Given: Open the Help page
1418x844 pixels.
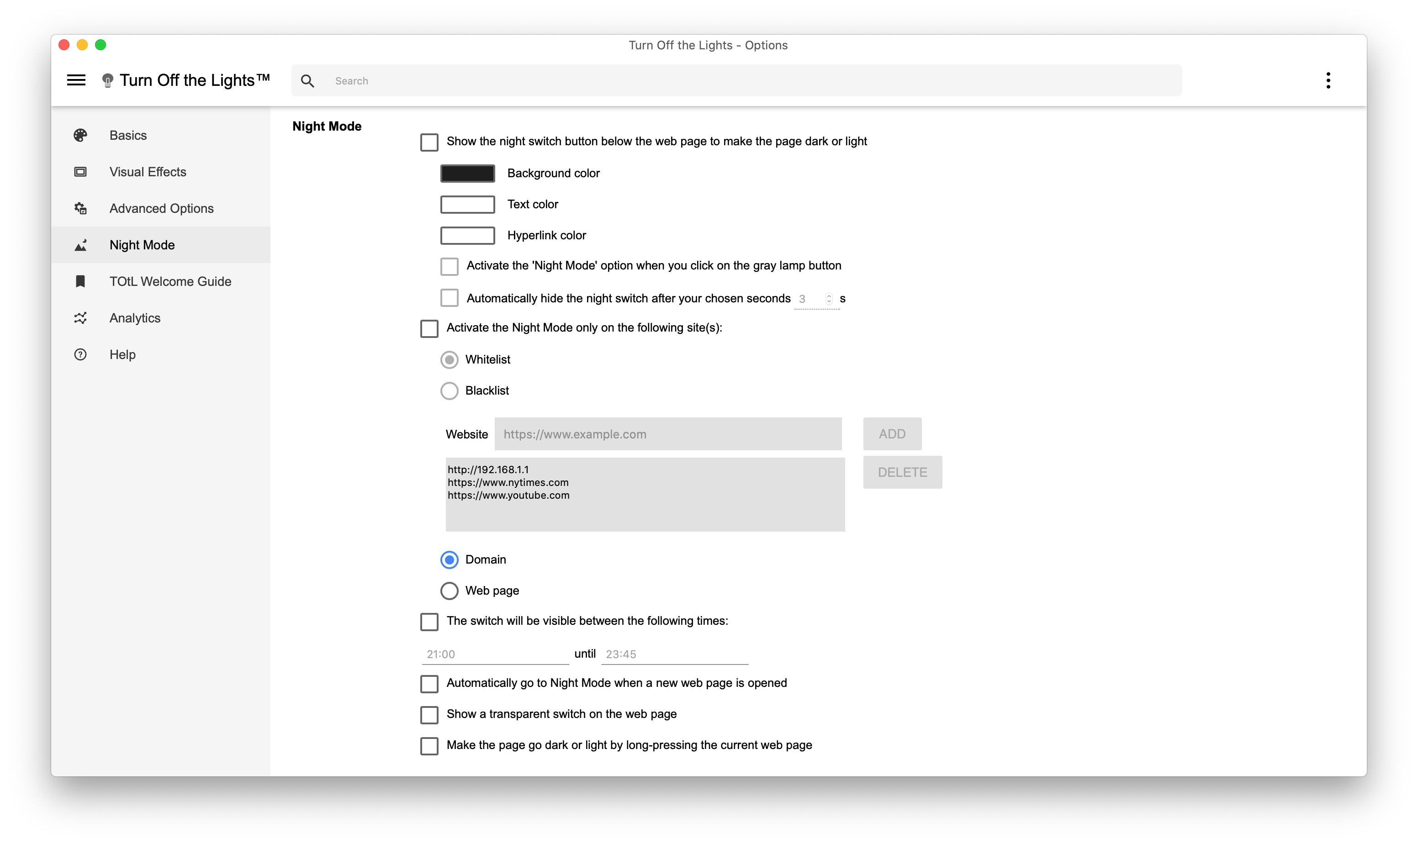Looking at the screenshot, I should [x=160, y=354].
